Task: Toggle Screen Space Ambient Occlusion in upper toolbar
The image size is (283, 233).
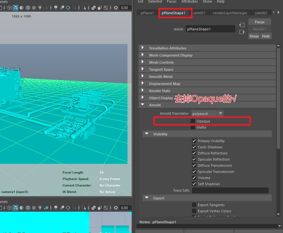Action: coord(56,8)
